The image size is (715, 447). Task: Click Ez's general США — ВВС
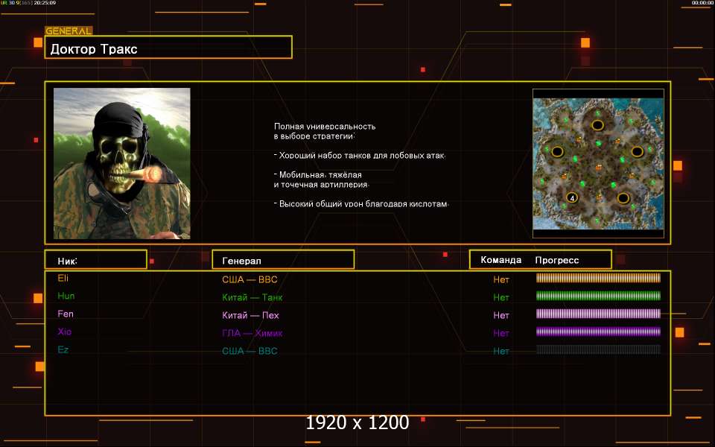(250, 351)
